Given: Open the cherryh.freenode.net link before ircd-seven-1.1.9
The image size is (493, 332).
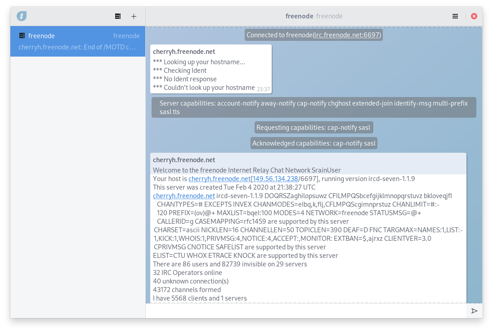Looking at the screenshot, I should point(184,196).
